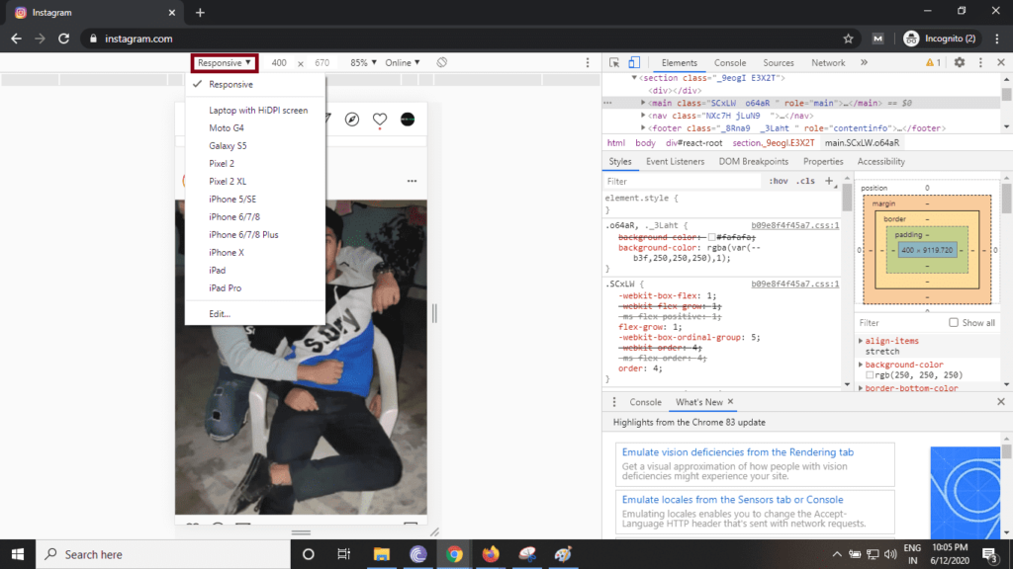The width and height of the screenshot is (1013, 569).
Task: Reload the page
Action: point(64,39)
